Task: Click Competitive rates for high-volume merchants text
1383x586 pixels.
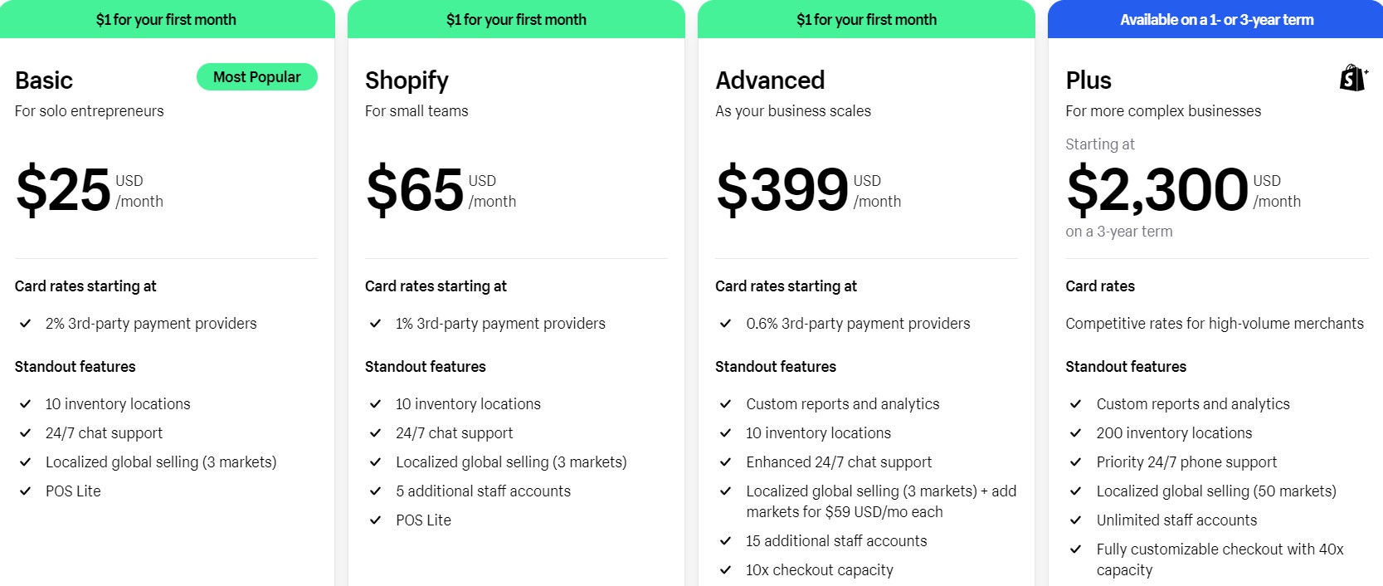Action: (1215, 324)
